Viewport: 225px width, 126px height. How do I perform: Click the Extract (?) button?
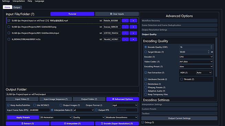(28, 123)
